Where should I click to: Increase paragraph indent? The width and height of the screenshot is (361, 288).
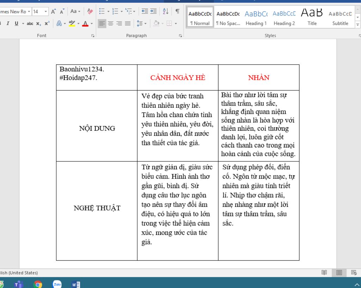[x=153, y=11]
